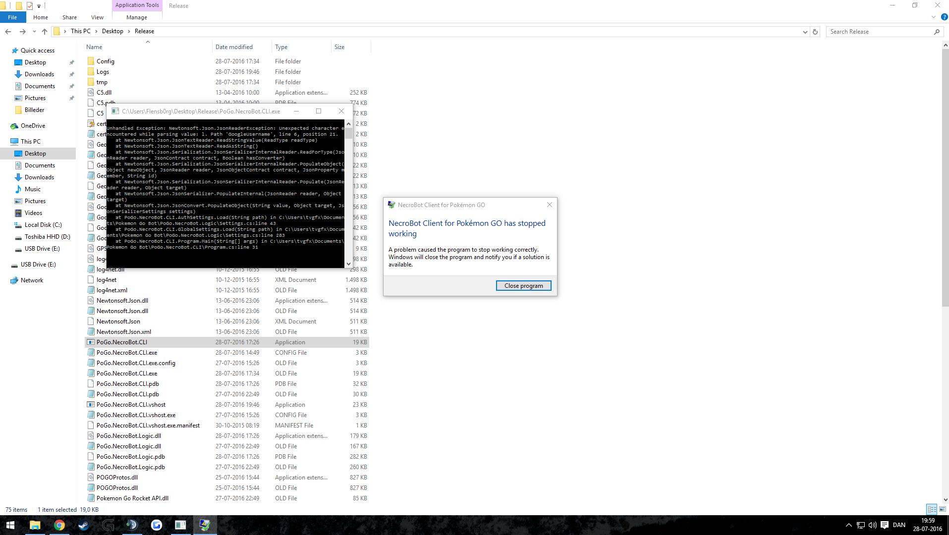
Task: Open the Customize Quick Access Toolbar dropdown
Action: (x=39, y=6)
